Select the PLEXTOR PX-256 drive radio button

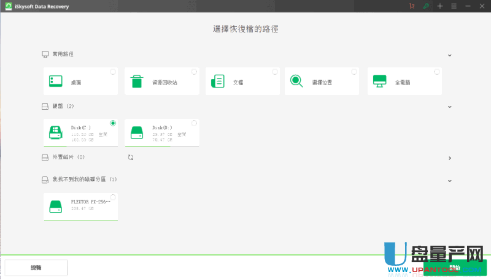click(x=113, y=197)
